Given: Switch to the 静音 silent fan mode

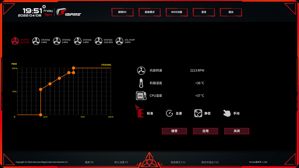Looking at the screenshot, I should click(x=202, y=113).
